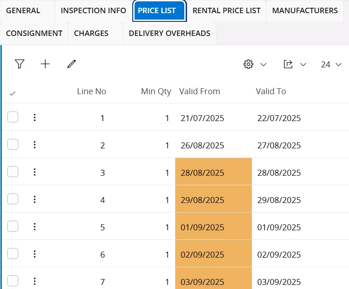This screenshot has width=349, height=289.
Task: Click the export share icon
Action: [288, 65]
